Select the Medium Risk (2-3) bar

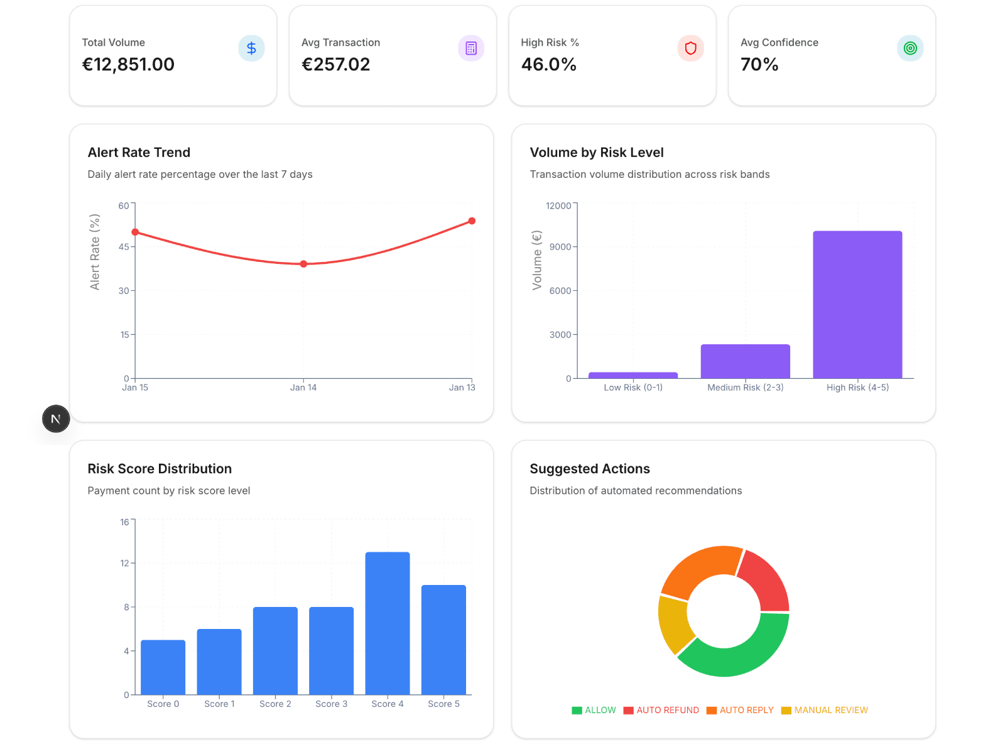[x=745, y=360]
